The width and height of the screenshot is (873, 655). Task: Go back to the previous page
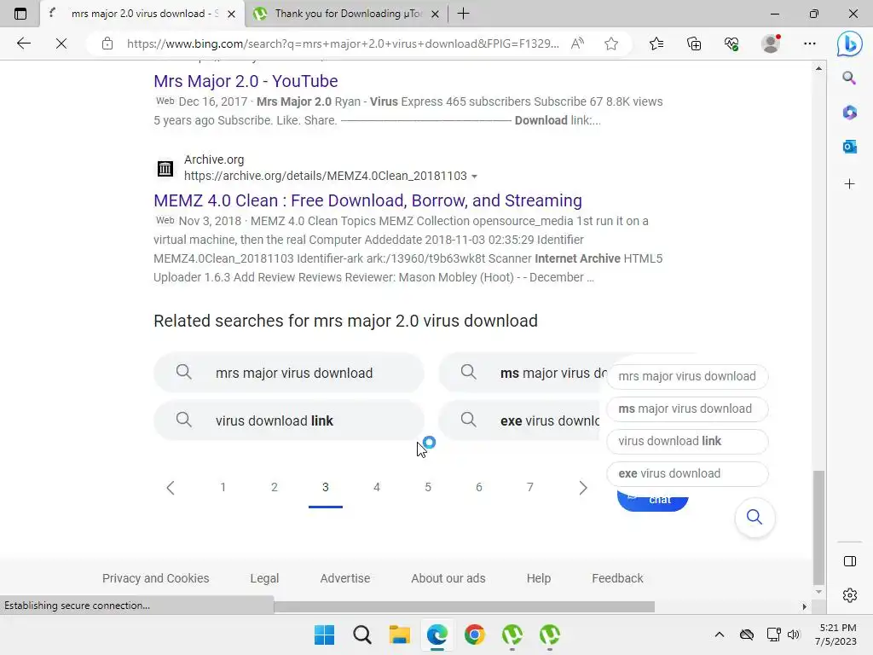point(23,43)
